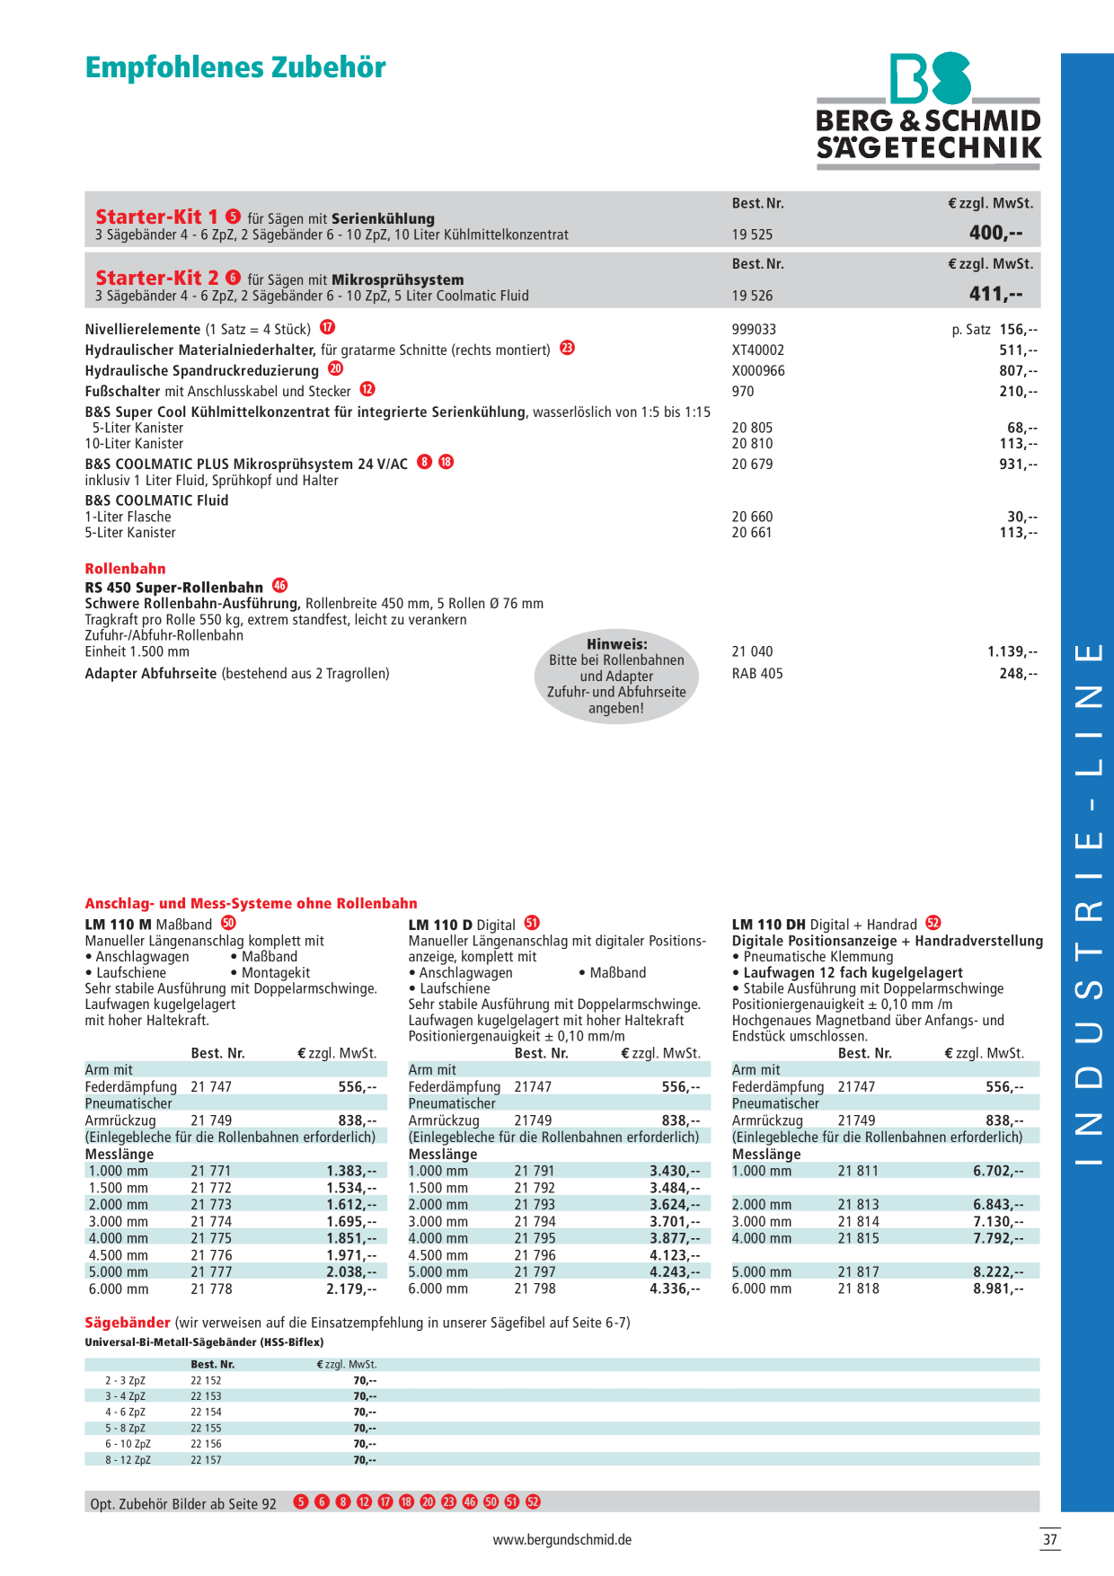Select order number 'RAB 405' for Adapter Abfuhrseite
Viewport: 1114px width, 1576px height.
757,674
